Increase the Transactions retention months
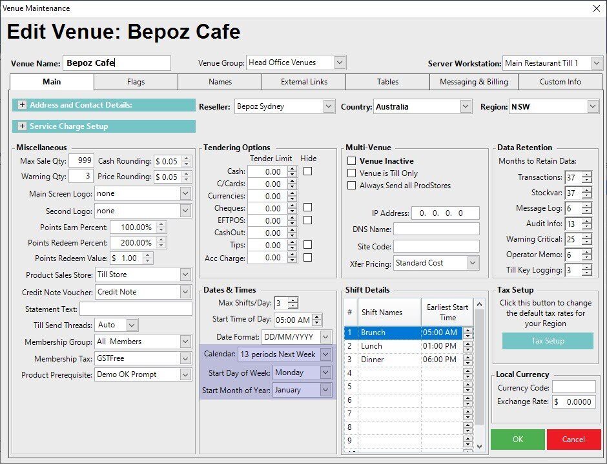Screen dimensions: 607x464 pos(586,175)
